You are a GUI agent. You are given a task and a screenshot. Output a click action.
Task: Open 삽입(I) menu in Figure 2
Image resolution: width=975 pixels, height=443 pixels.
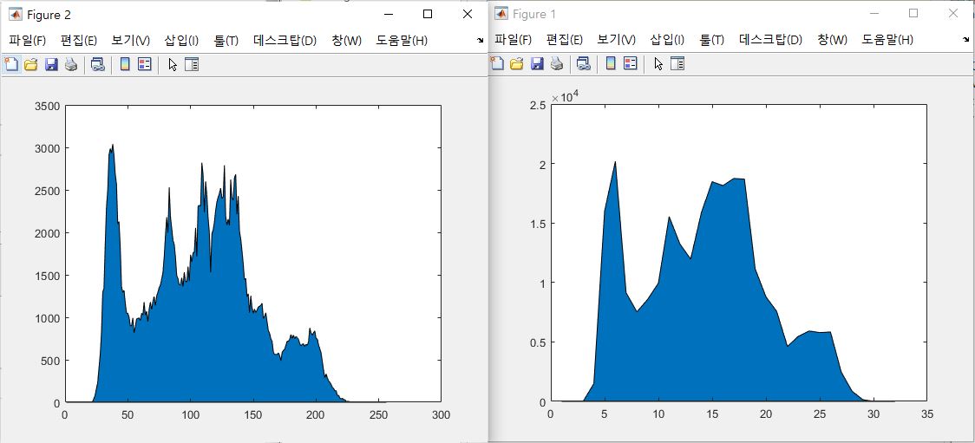click(x=181, y=41)
